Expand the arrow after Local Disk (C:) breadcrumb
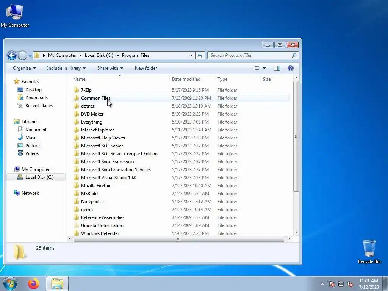Screen dimensions: 388x291 pos(117,55)
